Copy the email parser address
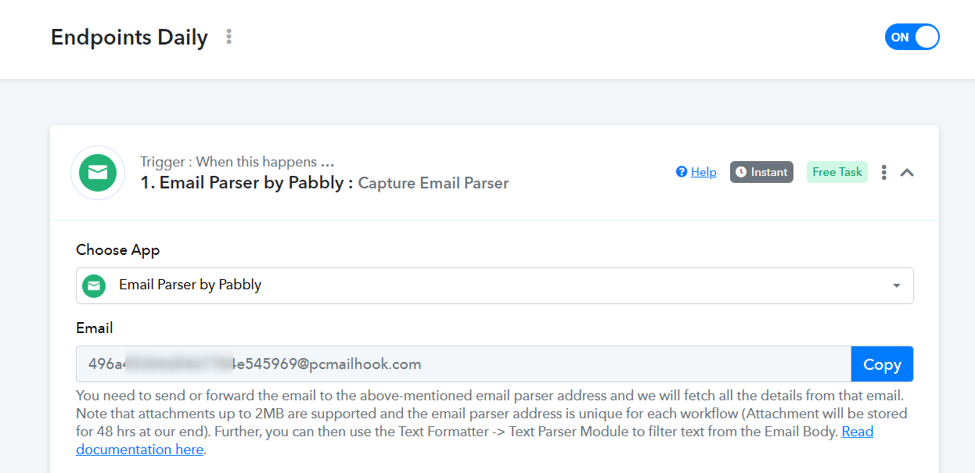Image resolution: width=975 pixels, height=473 pixels. (x=882, y=364)
